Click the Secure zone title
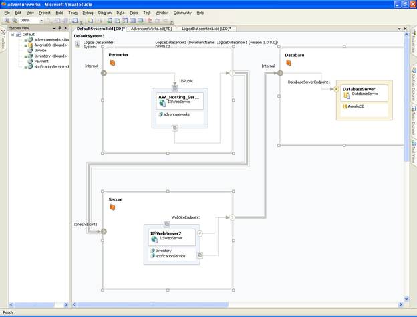 (116, 199)
